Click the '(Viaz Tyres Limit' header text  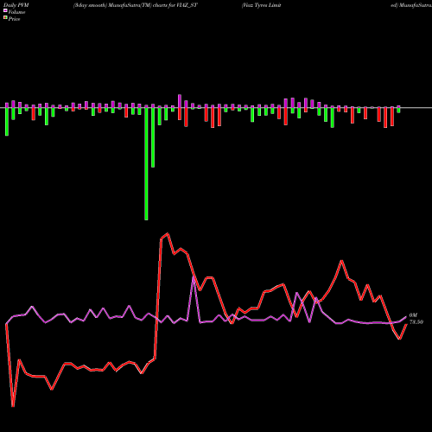coord(262,5)
